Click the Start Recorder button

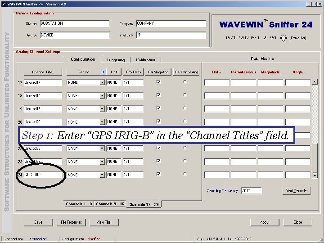point(297,190)
